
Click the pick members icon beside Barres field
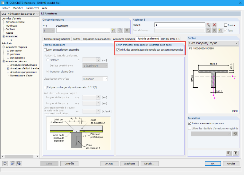point(208,25)
